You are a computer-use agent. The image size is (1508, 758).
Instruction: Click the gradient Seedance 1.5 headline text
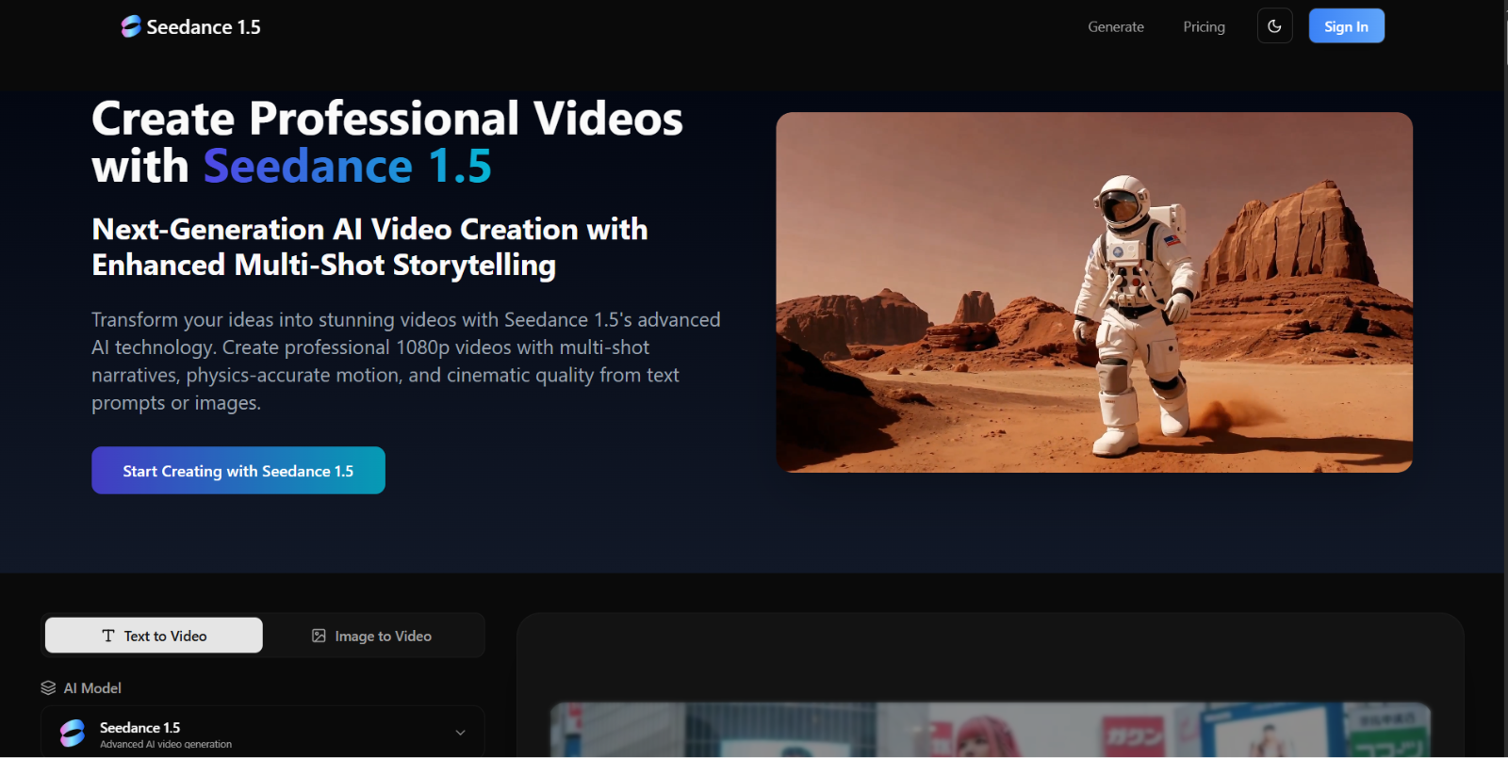point(347,167)
